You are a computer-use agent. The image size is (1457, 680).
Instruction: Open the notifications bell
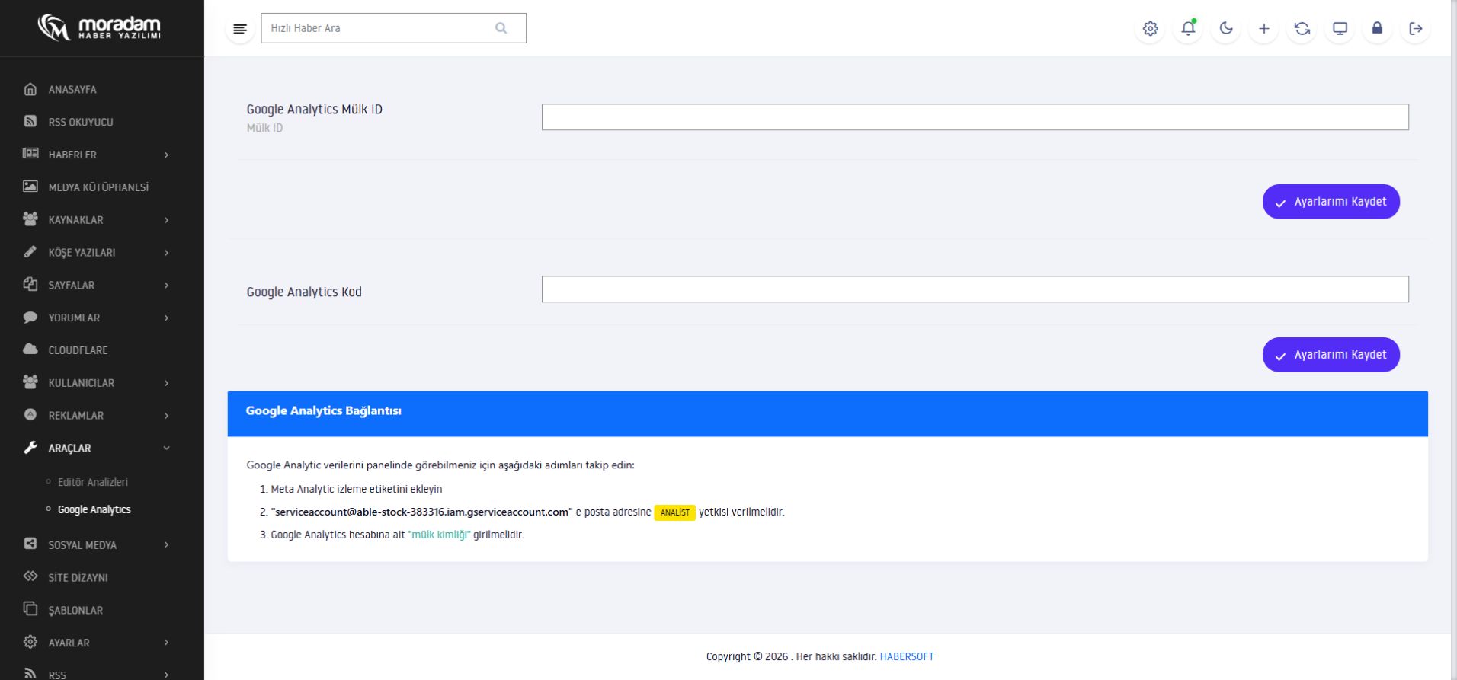1188,29
